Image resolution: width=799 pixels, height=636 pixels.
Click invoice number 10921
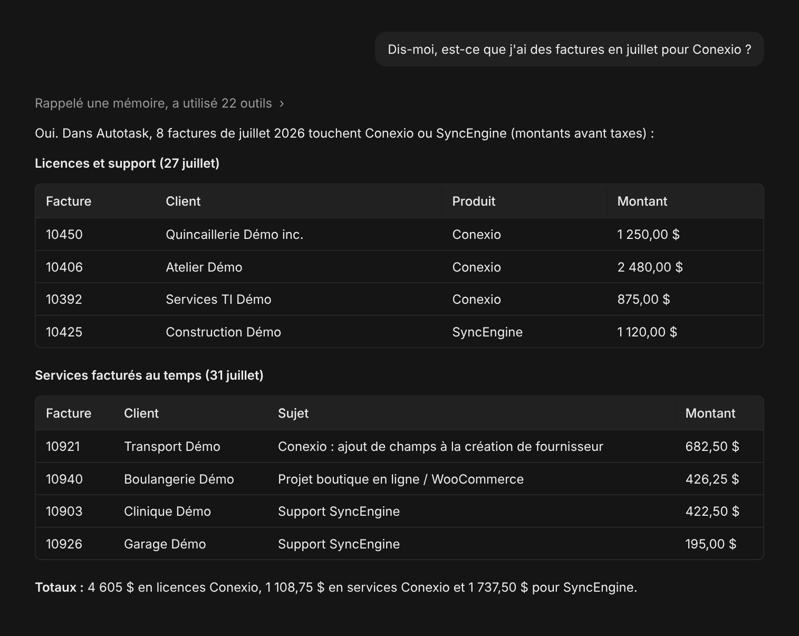point(63,447)
